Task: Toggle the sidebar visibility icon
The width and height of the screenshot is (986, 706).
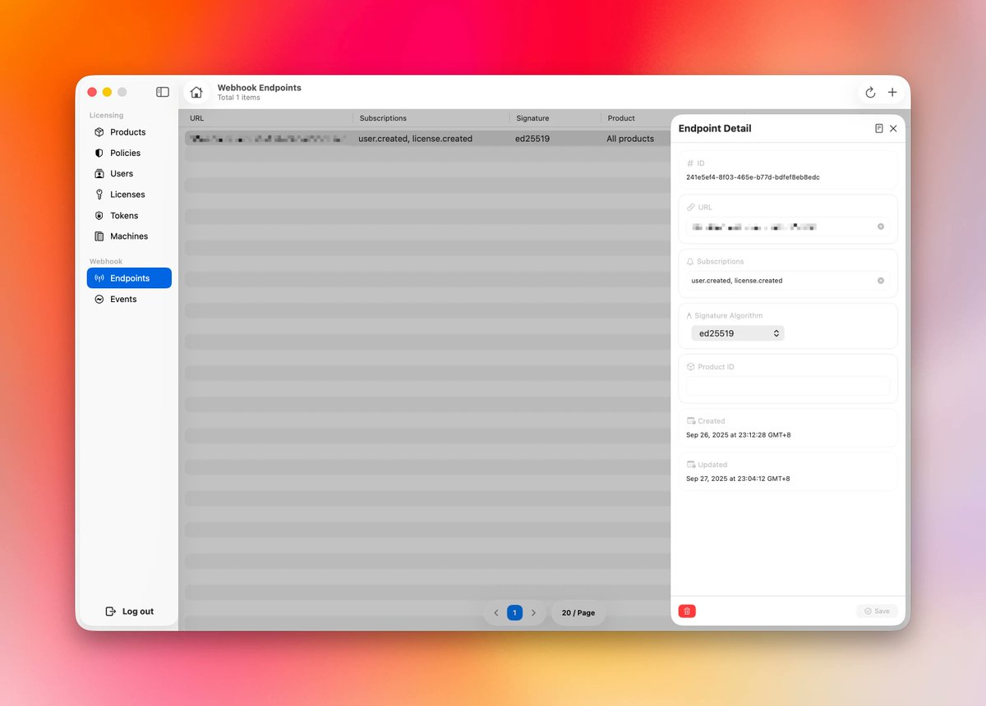Action: click(x=163, y=92)
